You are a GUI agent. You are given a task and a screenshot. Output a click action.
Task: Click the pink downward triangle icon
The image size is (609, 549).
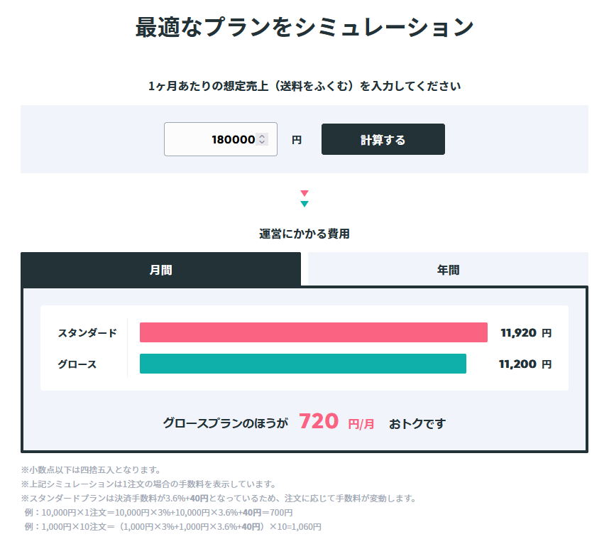coord(304,193)
